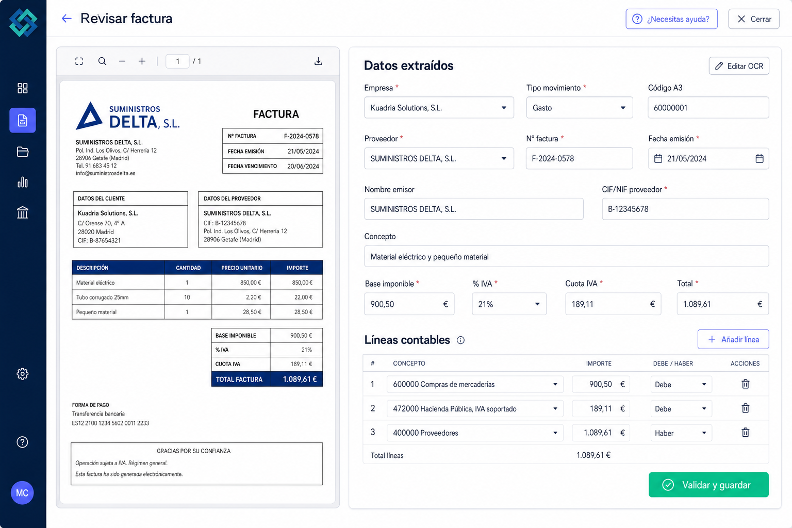
Task: Click the Nombre emisor field
Action: point(474,209)
